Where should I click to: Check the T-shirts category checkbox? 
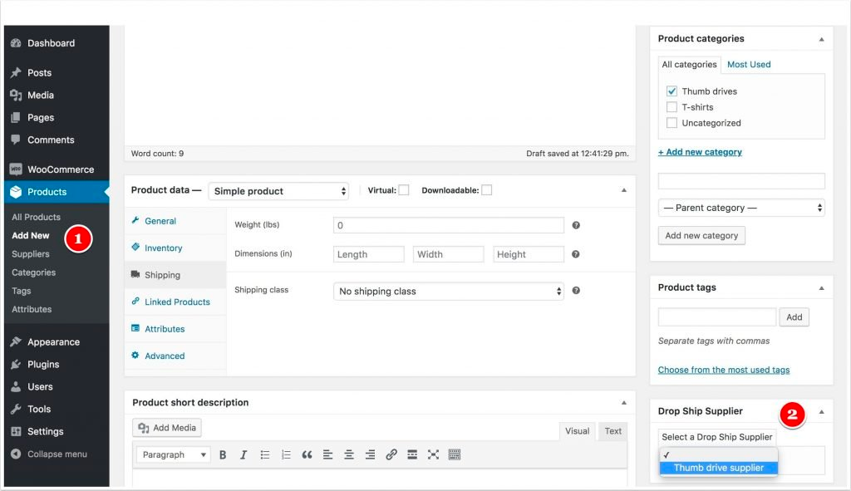click(671, 107)
